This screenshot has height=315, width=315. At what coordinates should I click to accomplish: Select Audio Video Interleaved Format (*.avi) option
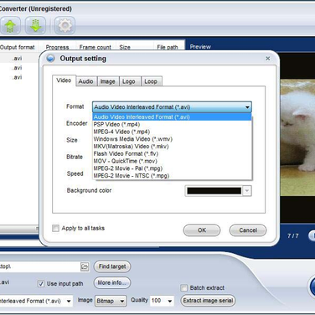pyautogui.click(x=172, y=117)
